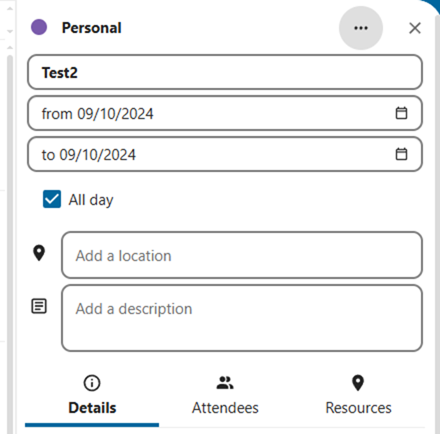The image size is (440, 434).
Task: Select the Details tab label
Action: pos(92,408)
